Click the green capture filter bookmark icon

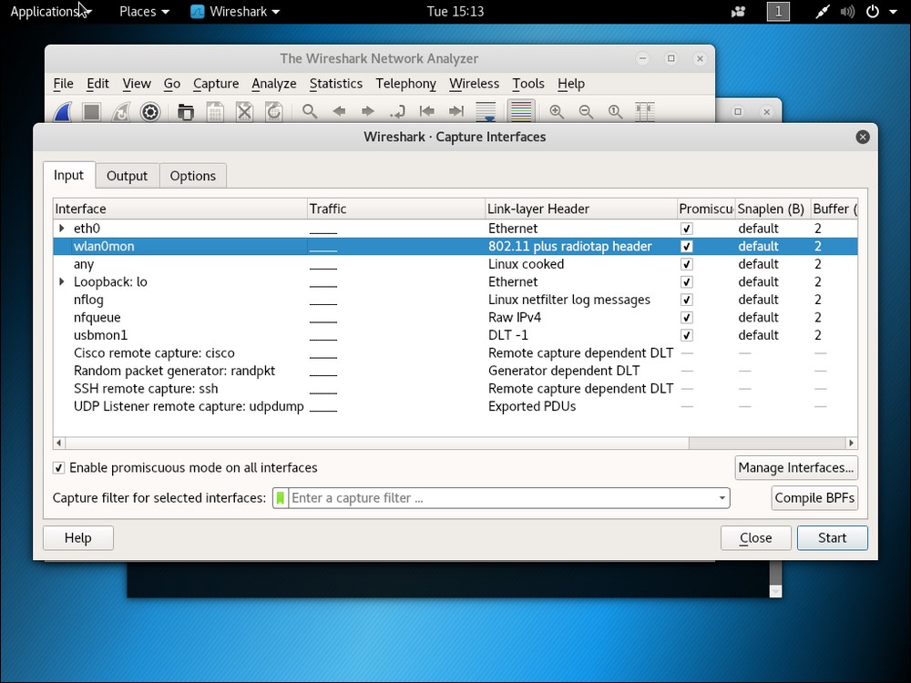280,498
